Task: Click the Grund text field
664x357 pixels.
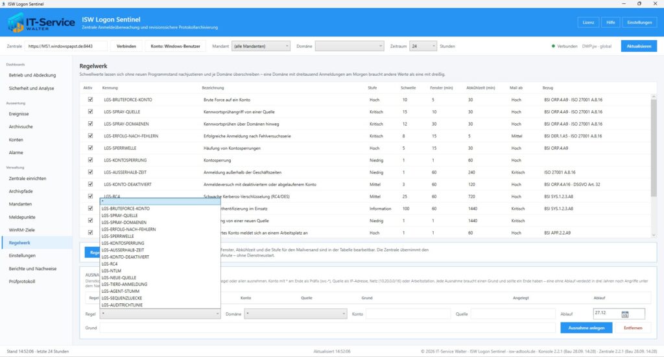Action: (x=327, y=328)
